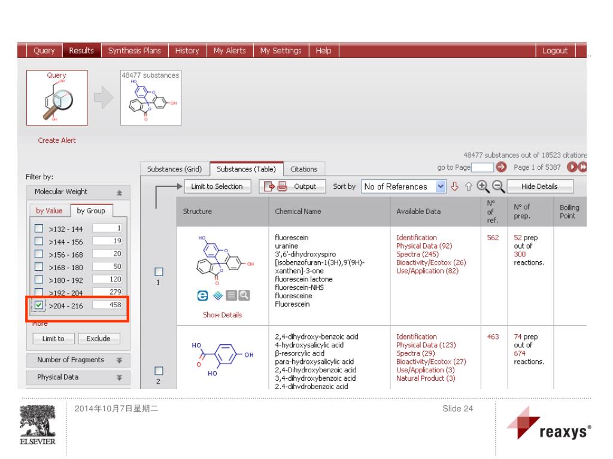Click the 463 references count
The width and height of the screenshot is (613, 459).
(493, 337)
